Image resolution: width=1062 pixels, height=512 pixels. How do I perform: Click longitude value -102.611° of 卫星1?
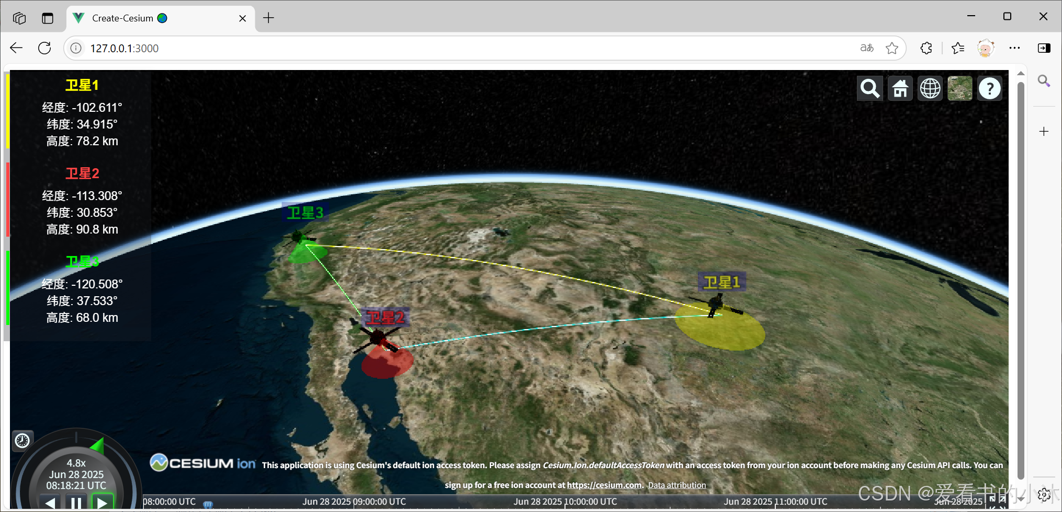pyautogui.click(x=97, y=108)
